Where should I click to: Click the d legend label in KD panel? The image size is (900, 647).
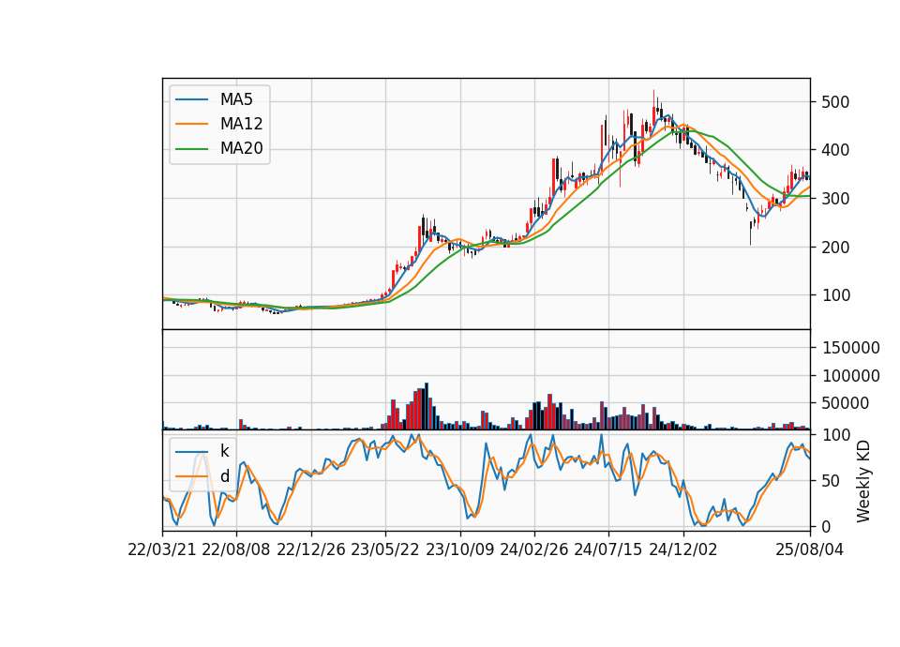tap(224, 476)
